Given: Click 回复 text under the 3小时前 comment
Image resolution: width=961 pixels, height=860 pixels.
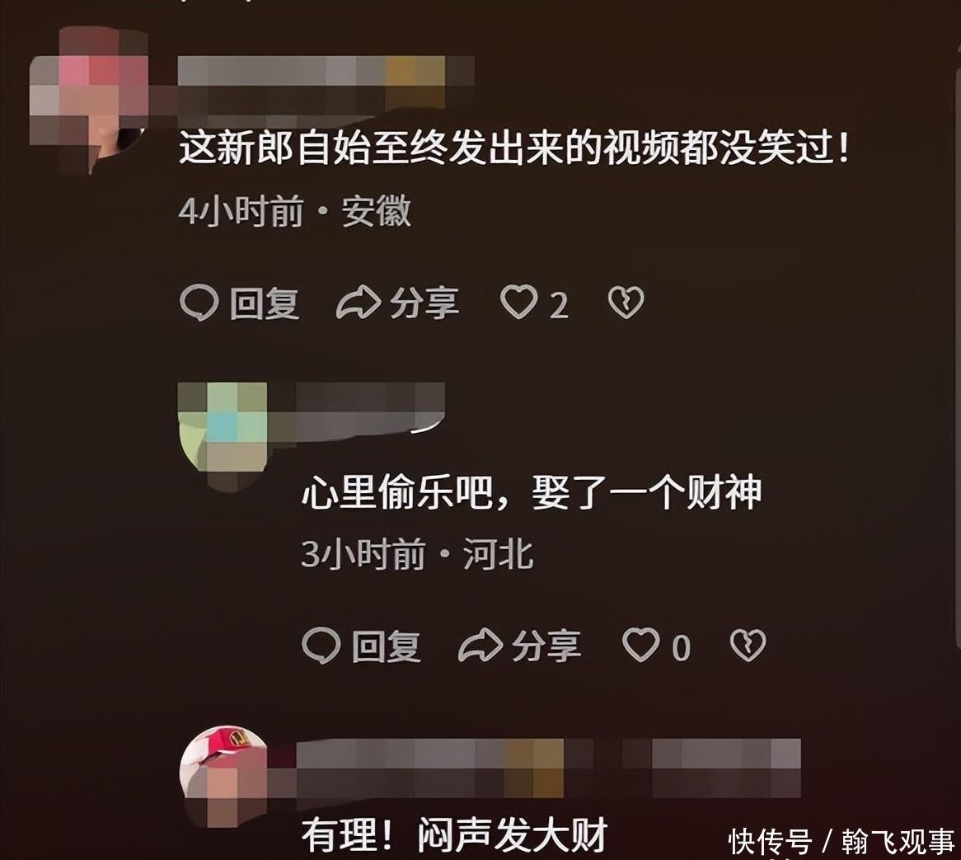Looking at the screenshot, I should (x=387, y=646).
